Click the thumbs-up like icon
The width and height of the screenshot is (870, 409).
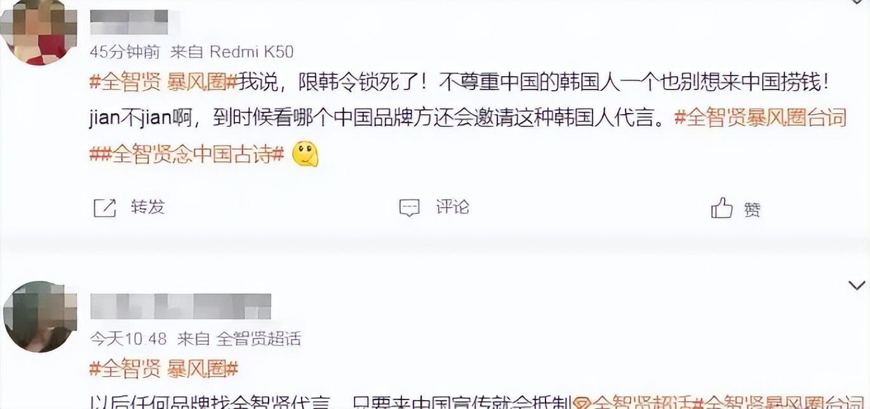(x=722, y=208)
